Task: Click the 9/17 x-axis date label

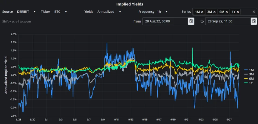Action: [x=159, y=120]
